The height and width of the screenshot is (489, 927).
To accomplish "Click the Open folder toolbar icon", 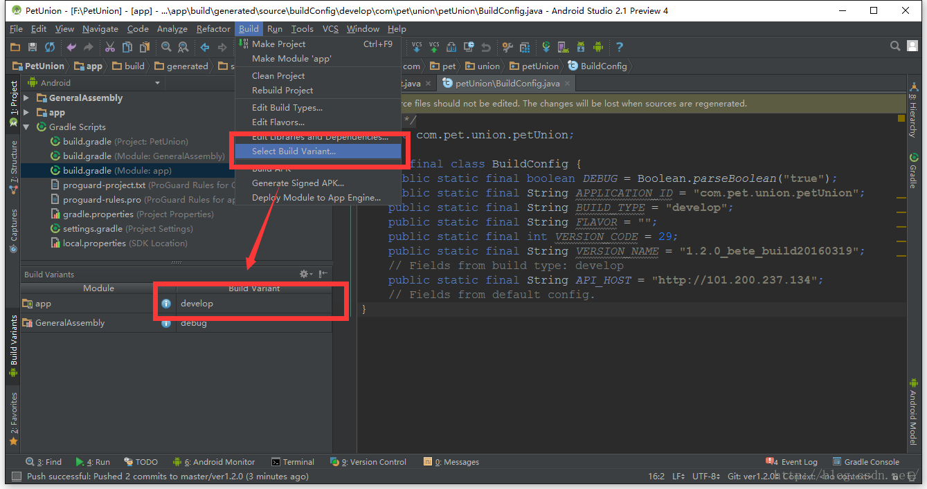I will tap(15, 47).
